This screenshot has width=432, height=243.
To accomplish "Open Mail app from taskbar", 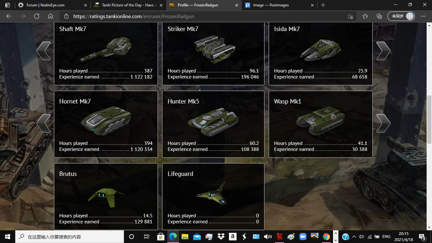I will (x=197, y=237).
